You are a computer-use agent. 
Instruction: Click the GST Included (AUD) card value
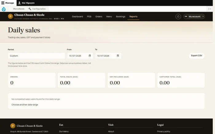(115, 83)
